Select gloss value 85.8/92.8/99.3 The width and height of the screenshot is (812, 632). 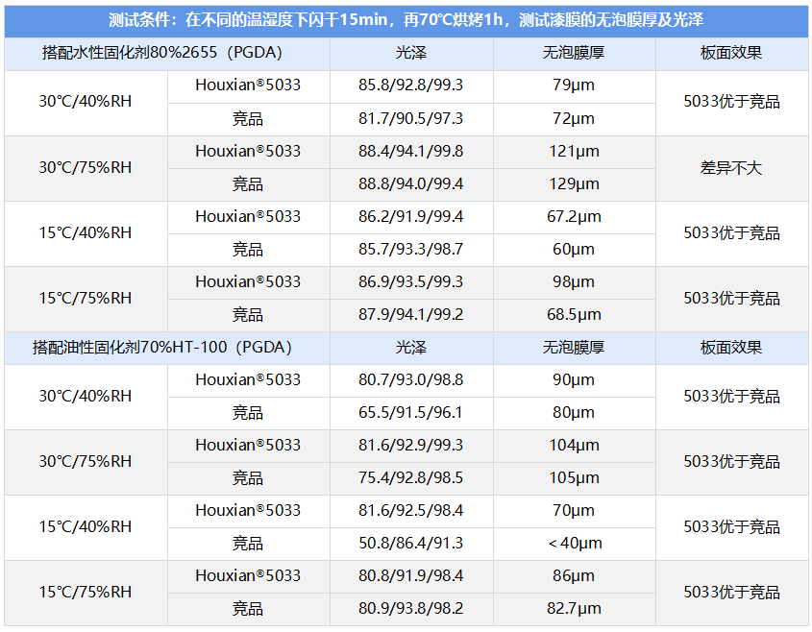(411, 85)
